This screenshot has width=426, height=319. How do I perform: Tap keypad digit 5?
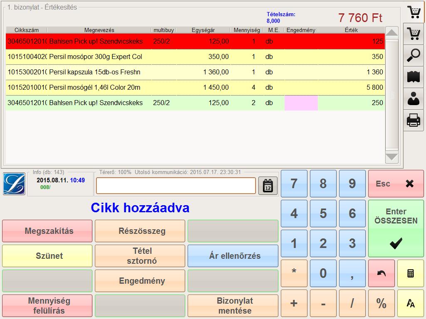[x=323, y=213]
